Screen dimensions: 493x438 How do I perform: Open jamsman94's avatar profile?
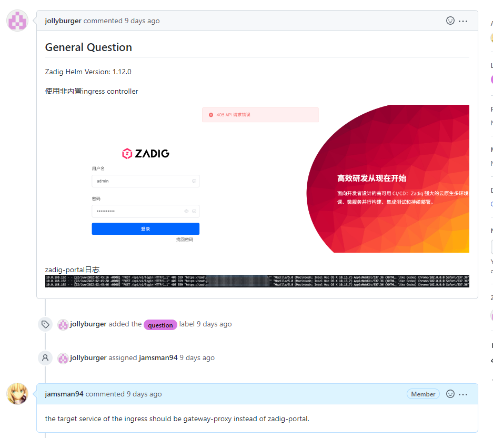17,394
